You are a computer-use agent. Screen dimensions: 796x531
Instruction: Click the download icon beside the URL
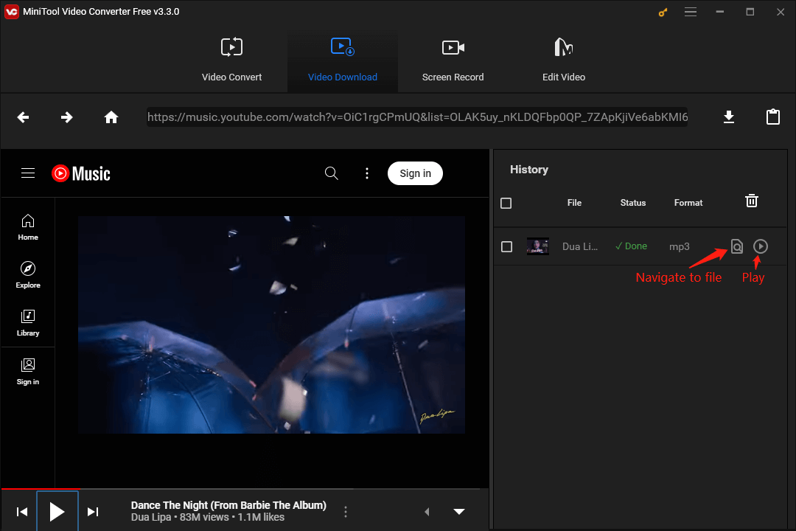(x=729, y=117)
